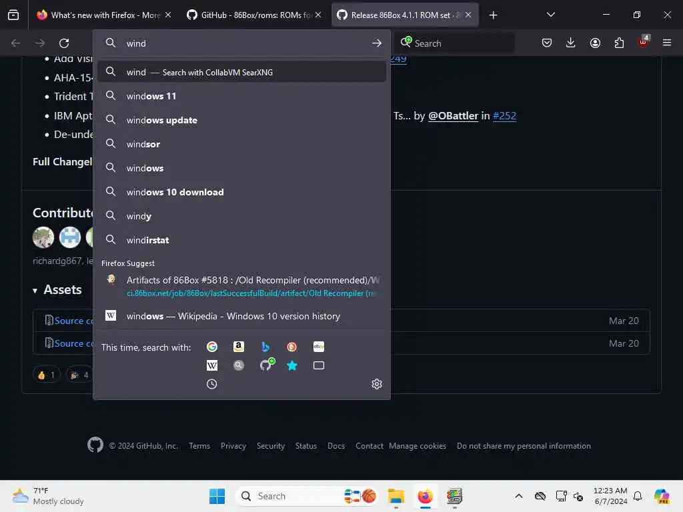The height and width of the screenshot is (512, 683).
Task: Click thumbs-up reaction with count 1
Action: point(46,375)
